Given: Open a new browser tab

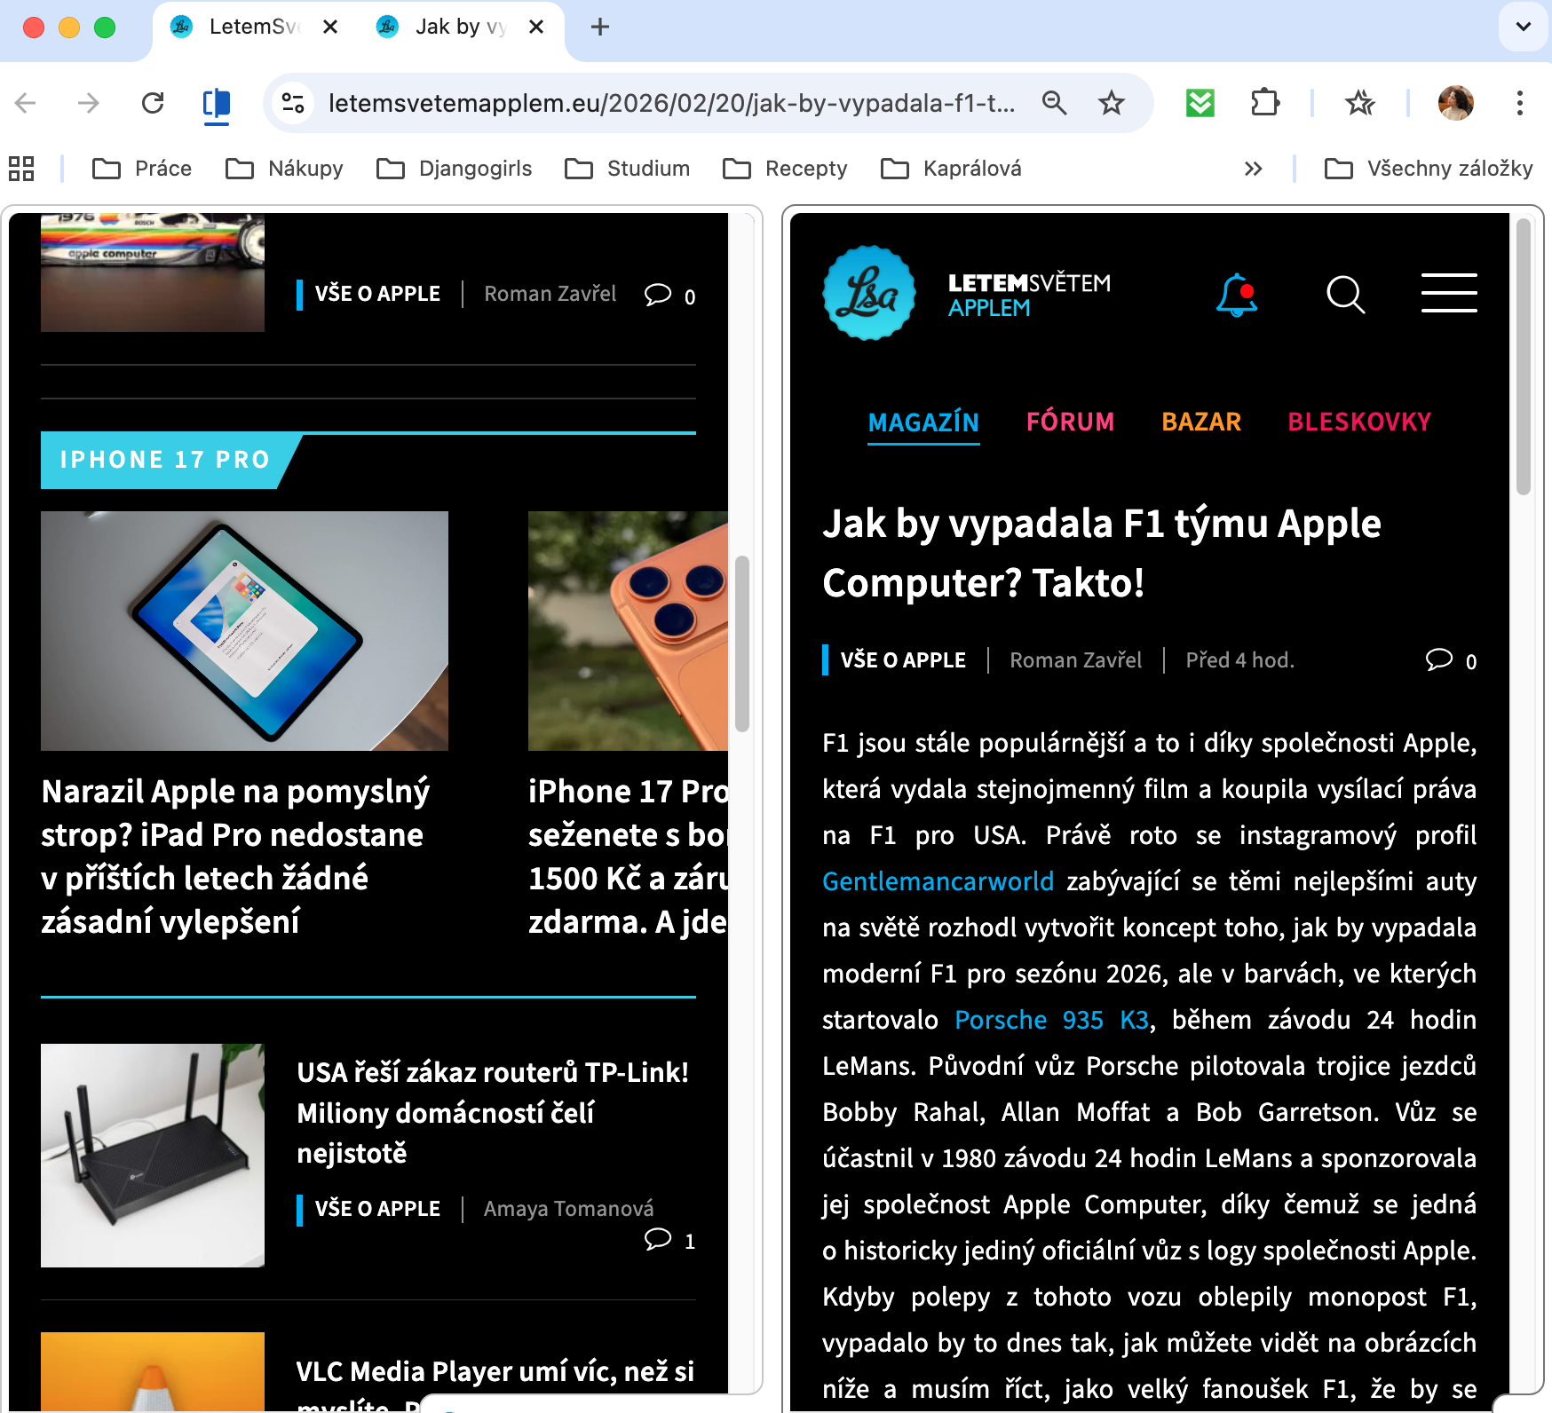Looking at the screenshot, I should point(600,27).
